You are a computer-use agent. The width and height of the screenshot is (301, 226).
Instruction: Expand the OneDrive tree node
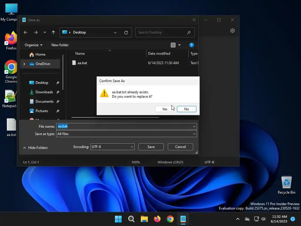tap(24, 64)
